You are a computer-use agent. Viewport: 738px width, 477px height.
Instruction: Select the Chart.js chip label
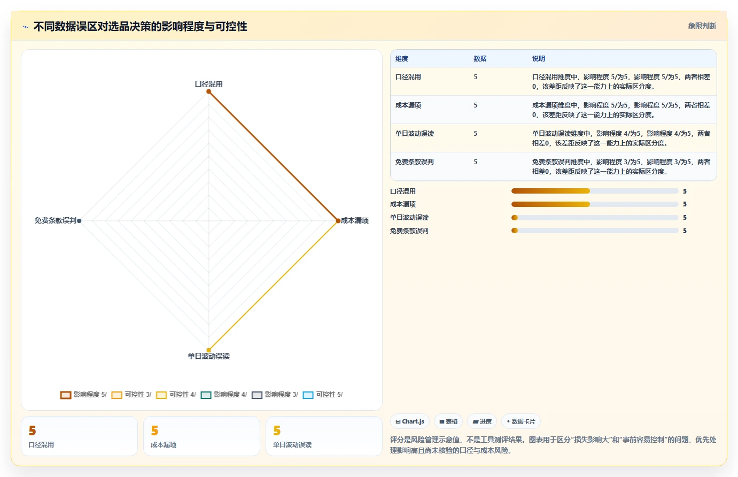coord(413,421)
